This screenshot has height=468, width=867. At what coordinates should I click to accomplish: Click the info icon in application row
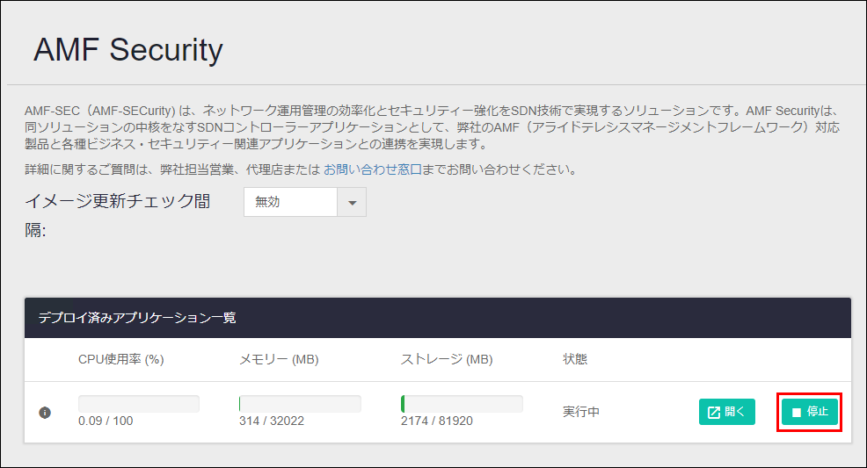(x=45, y=413)
